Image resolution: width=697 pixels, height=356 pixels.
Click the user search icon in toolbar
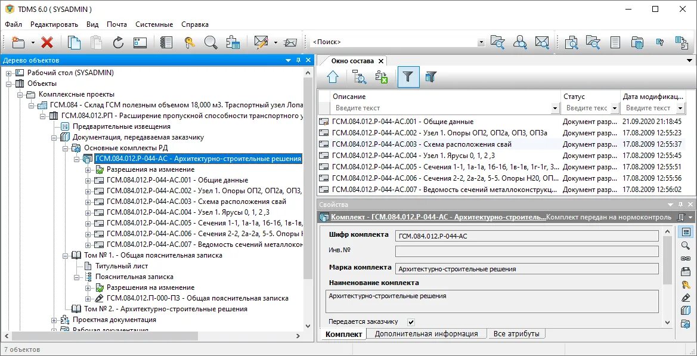coord(520,42)
